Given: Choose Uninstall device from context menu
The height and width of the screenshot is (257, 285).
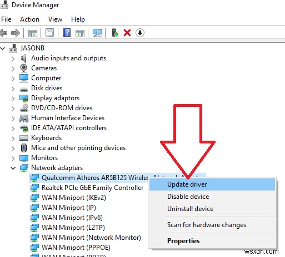Looking at the screenshot, I should (x=212, y=209).
